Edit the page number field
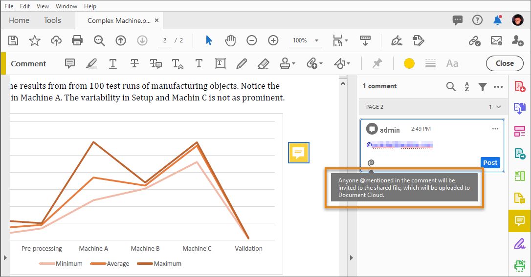 (x=165, y=40)
